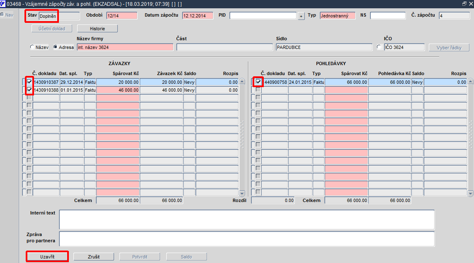Uncheck pohledávka row 440900758 checkbox
The width and height of the screenshot is (474, 263).
(x=258, y=82)
